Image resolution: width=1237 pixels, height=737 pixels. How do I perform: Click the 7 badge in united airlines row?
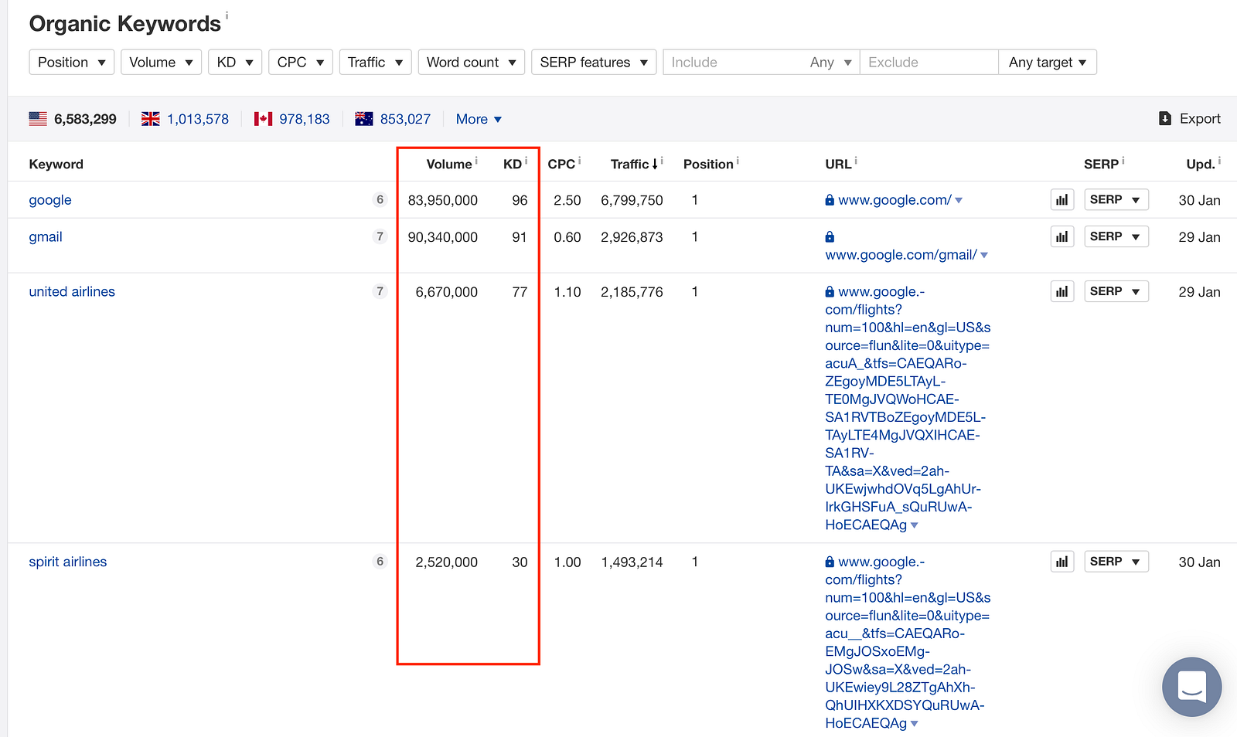pos(380,291)
